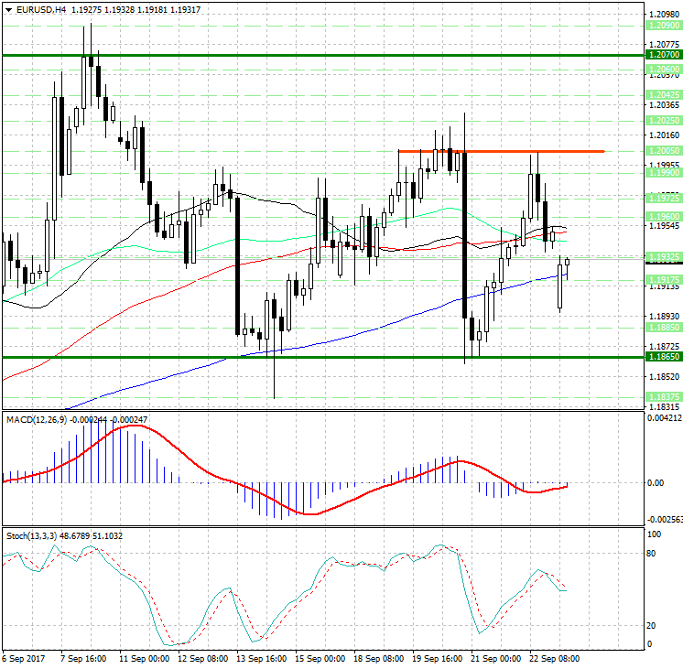
Task: Click the 7 Sep 16:00 time axis label
Action: [x=83, y=659]
